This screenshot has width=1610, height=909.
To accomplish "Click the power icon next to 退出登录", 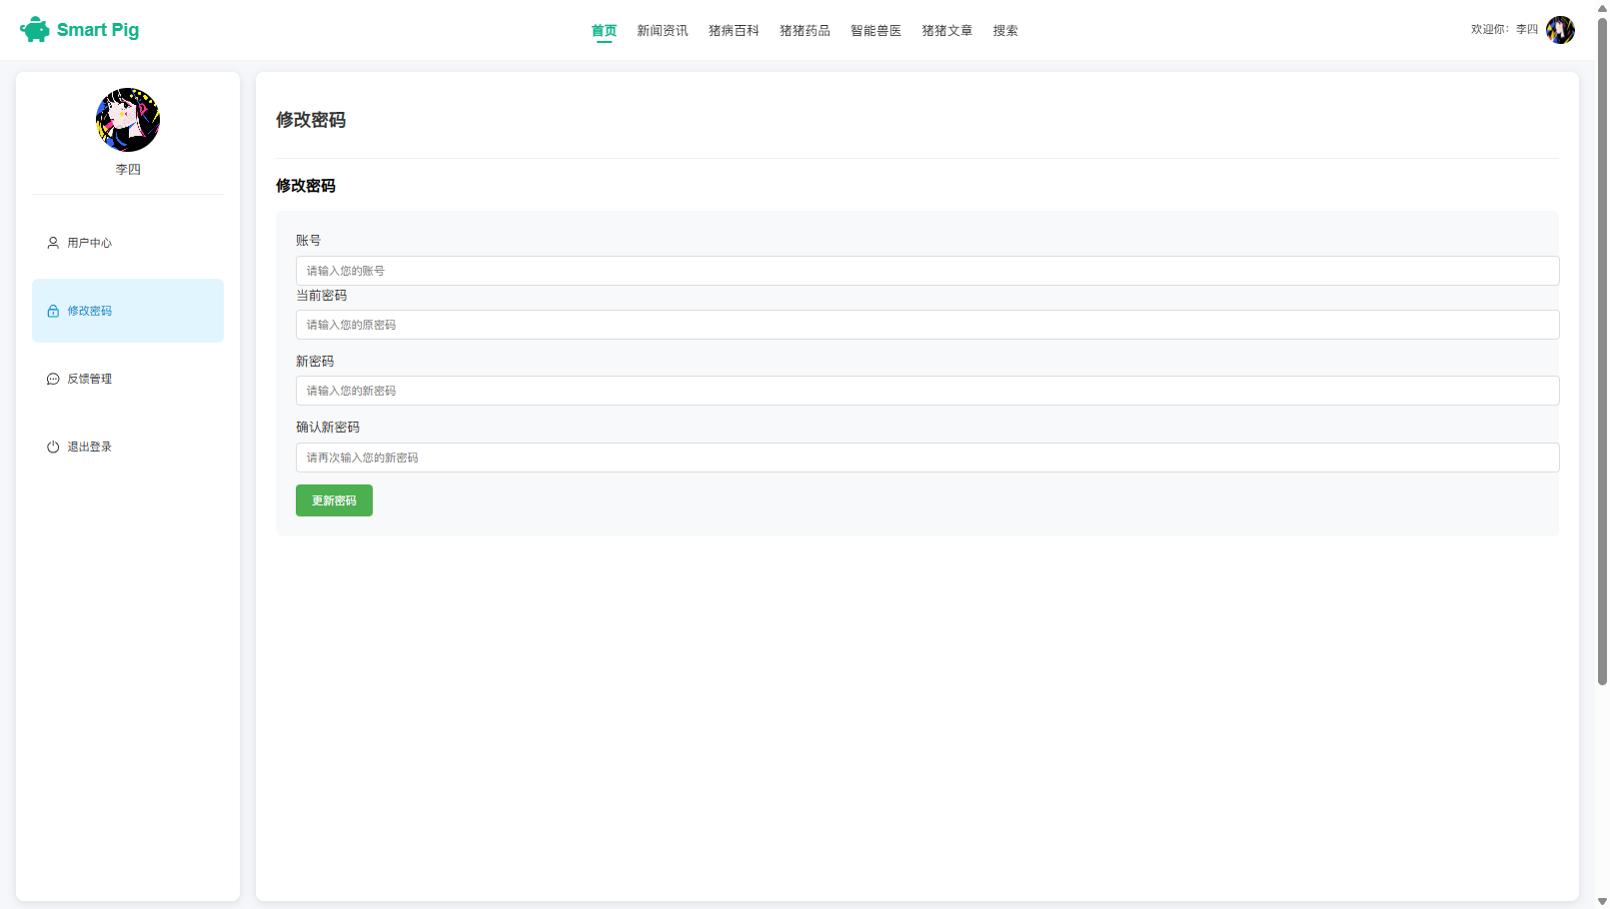I will point(53,447).
